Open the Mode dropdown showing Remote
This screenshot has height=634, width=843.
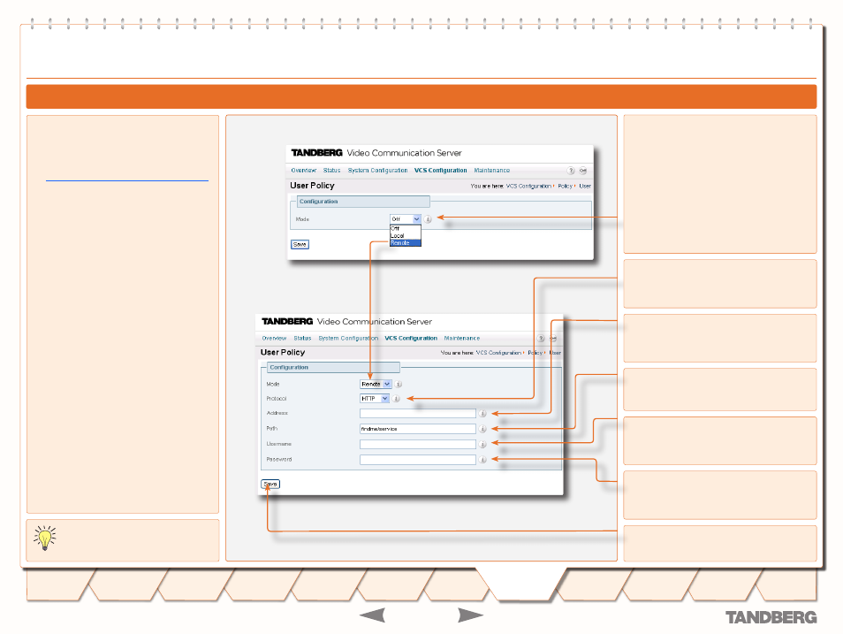(x=376, y=385)
